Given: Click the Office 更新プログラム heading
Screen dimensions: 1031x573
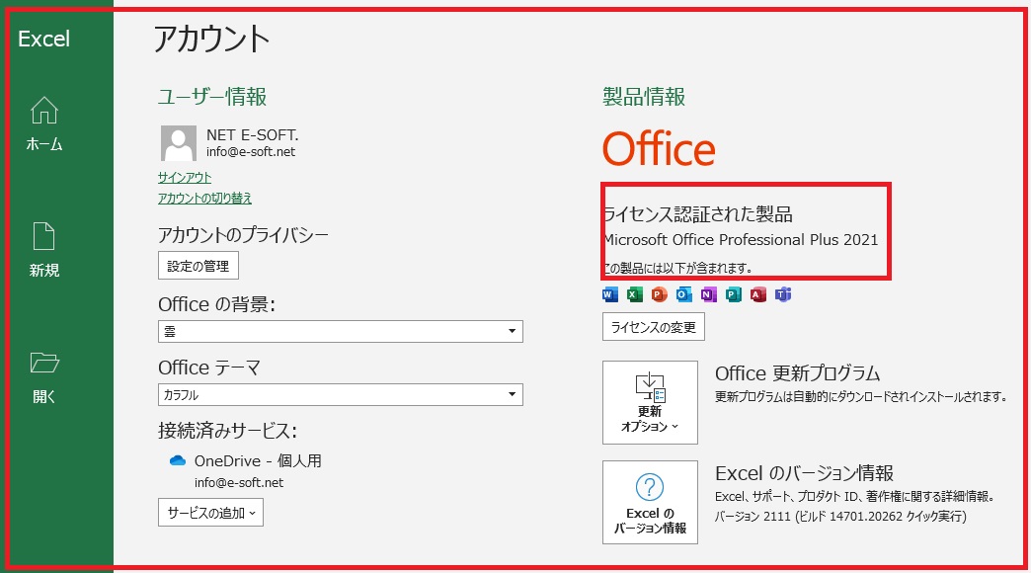Looking at the screenshot, I should click(x=797, y=373).
